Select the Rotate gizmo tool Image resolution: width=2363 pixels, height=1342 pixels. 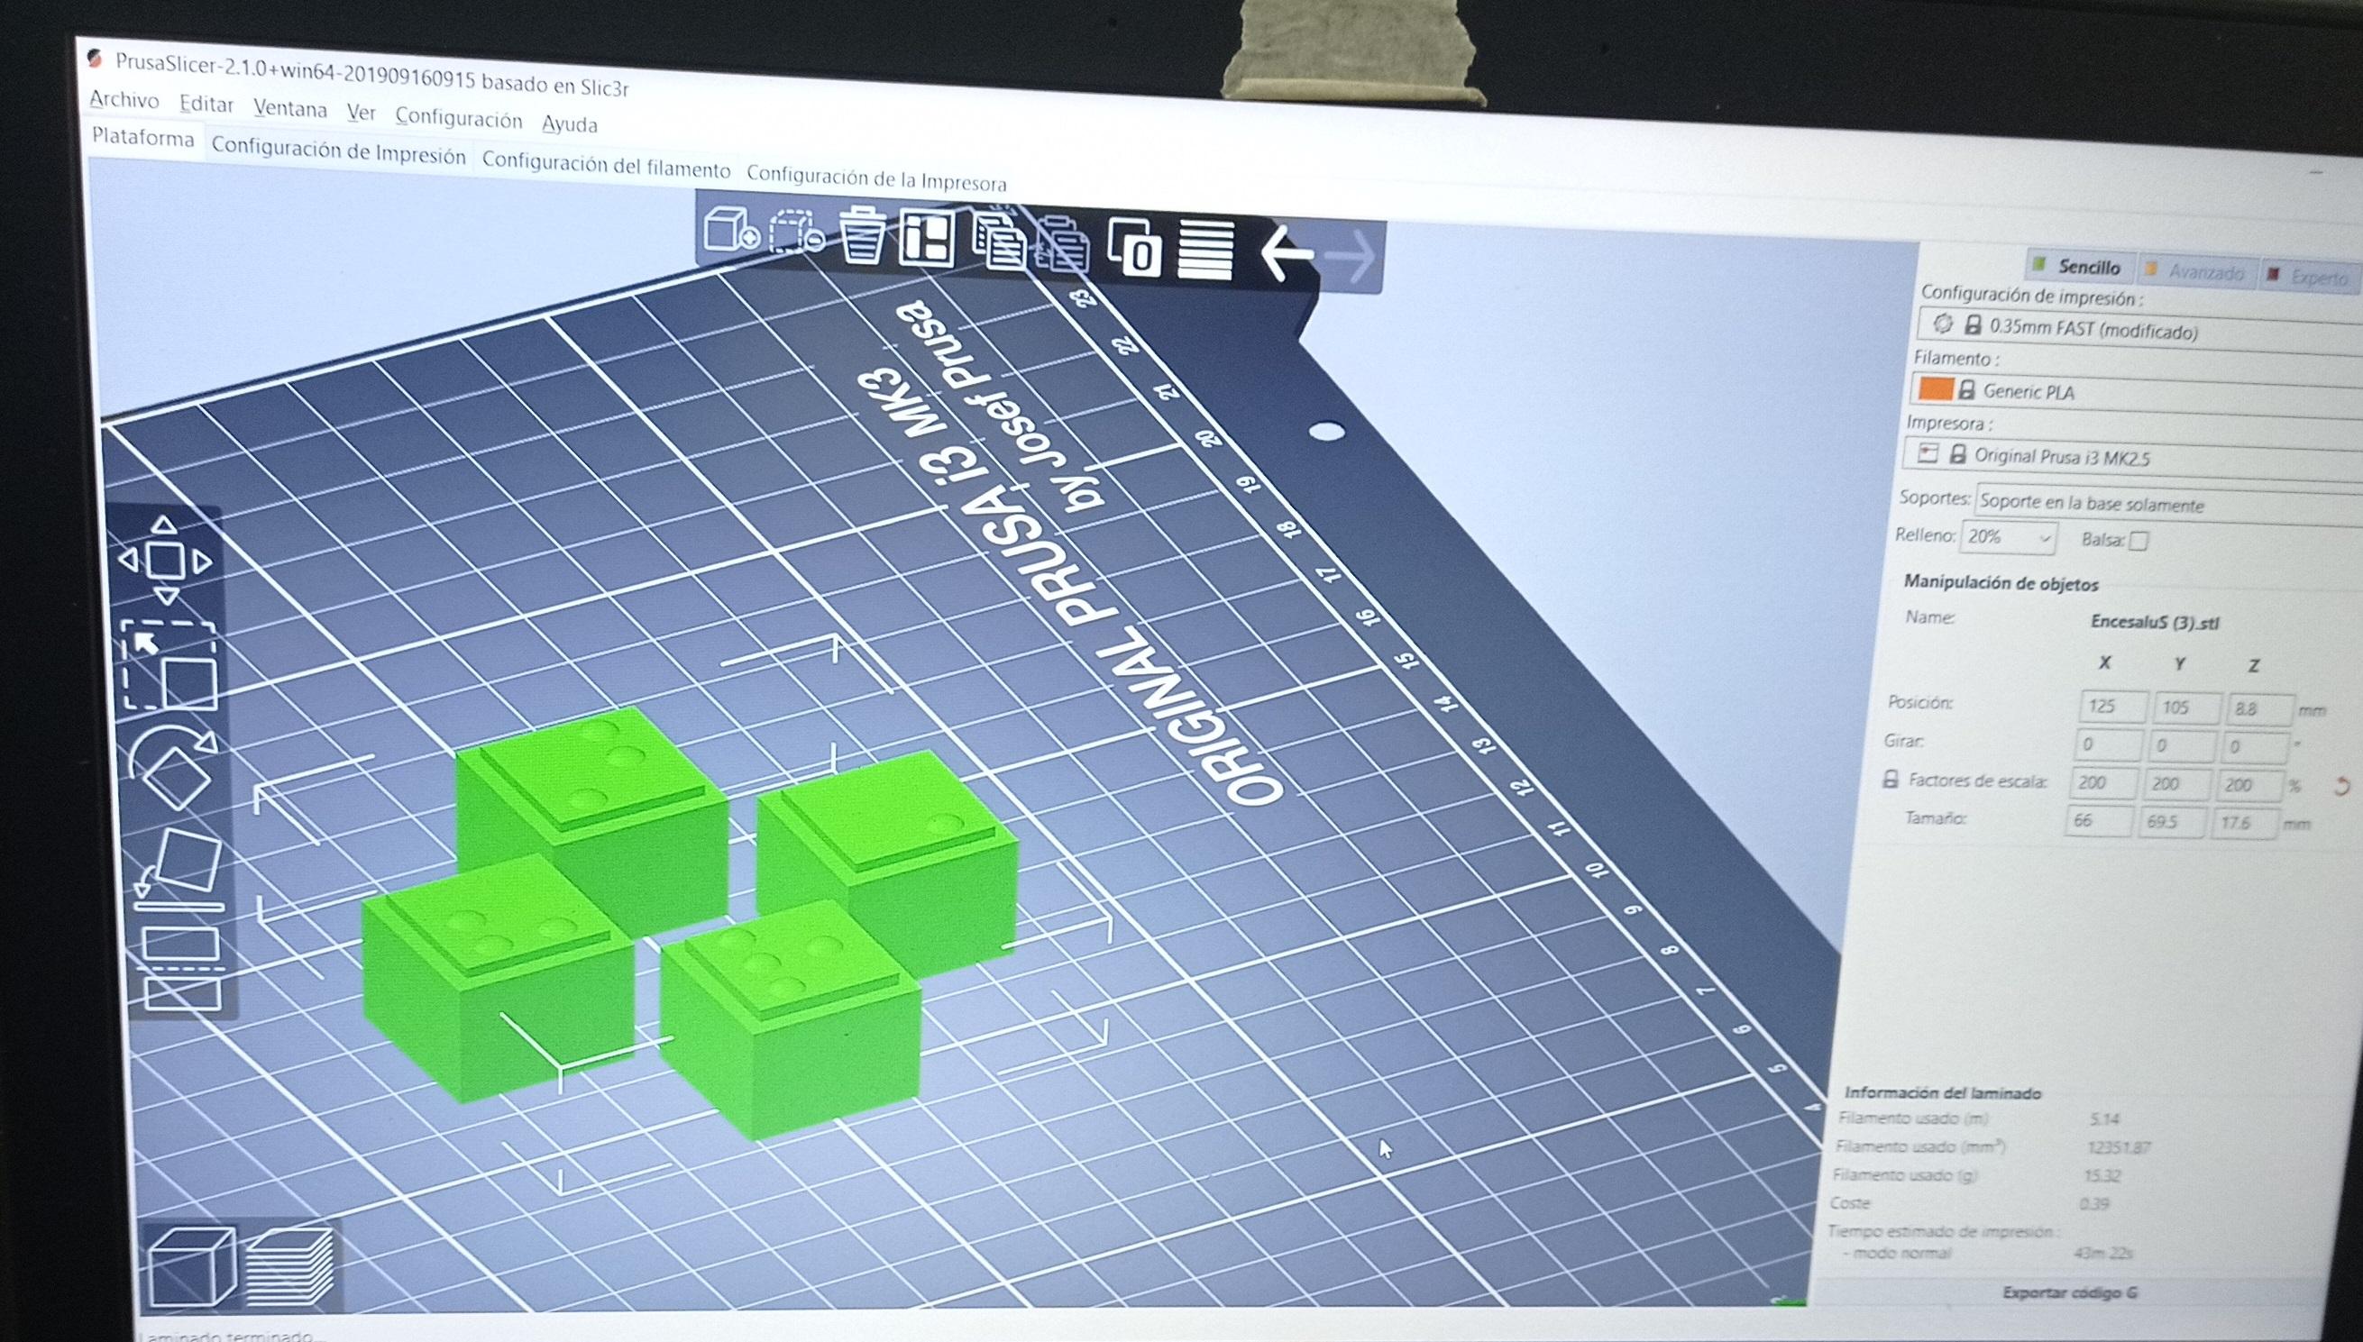(175, 768)
